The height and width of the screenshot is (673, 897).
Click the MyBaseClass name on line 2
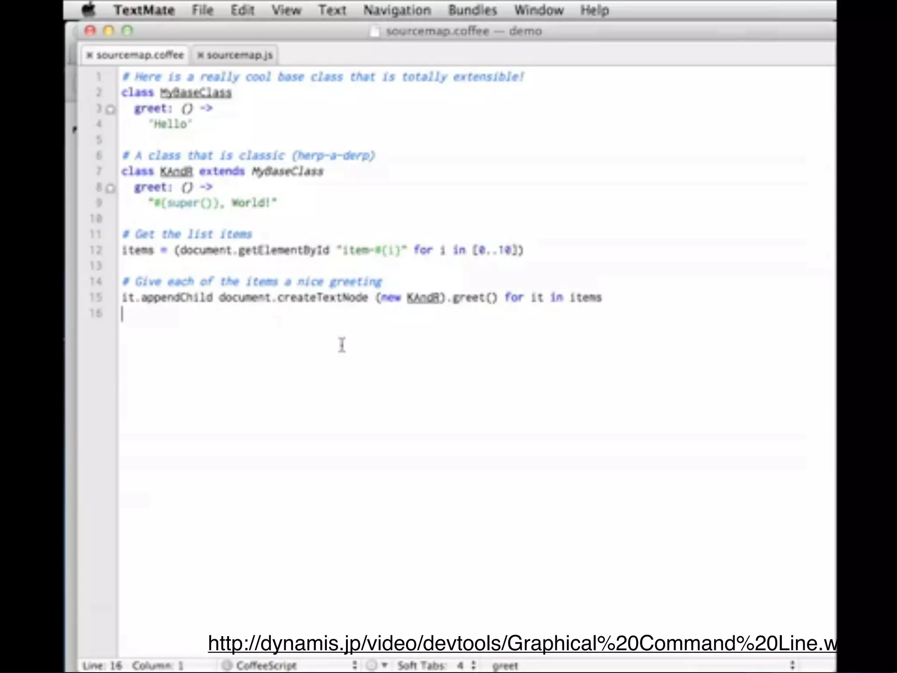(x=195, y=92)
